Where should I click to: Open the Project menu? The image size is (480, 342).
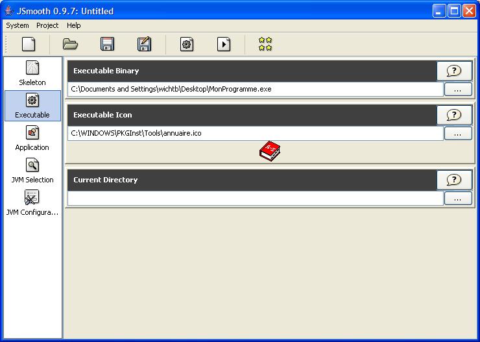[x=47, y=25]
